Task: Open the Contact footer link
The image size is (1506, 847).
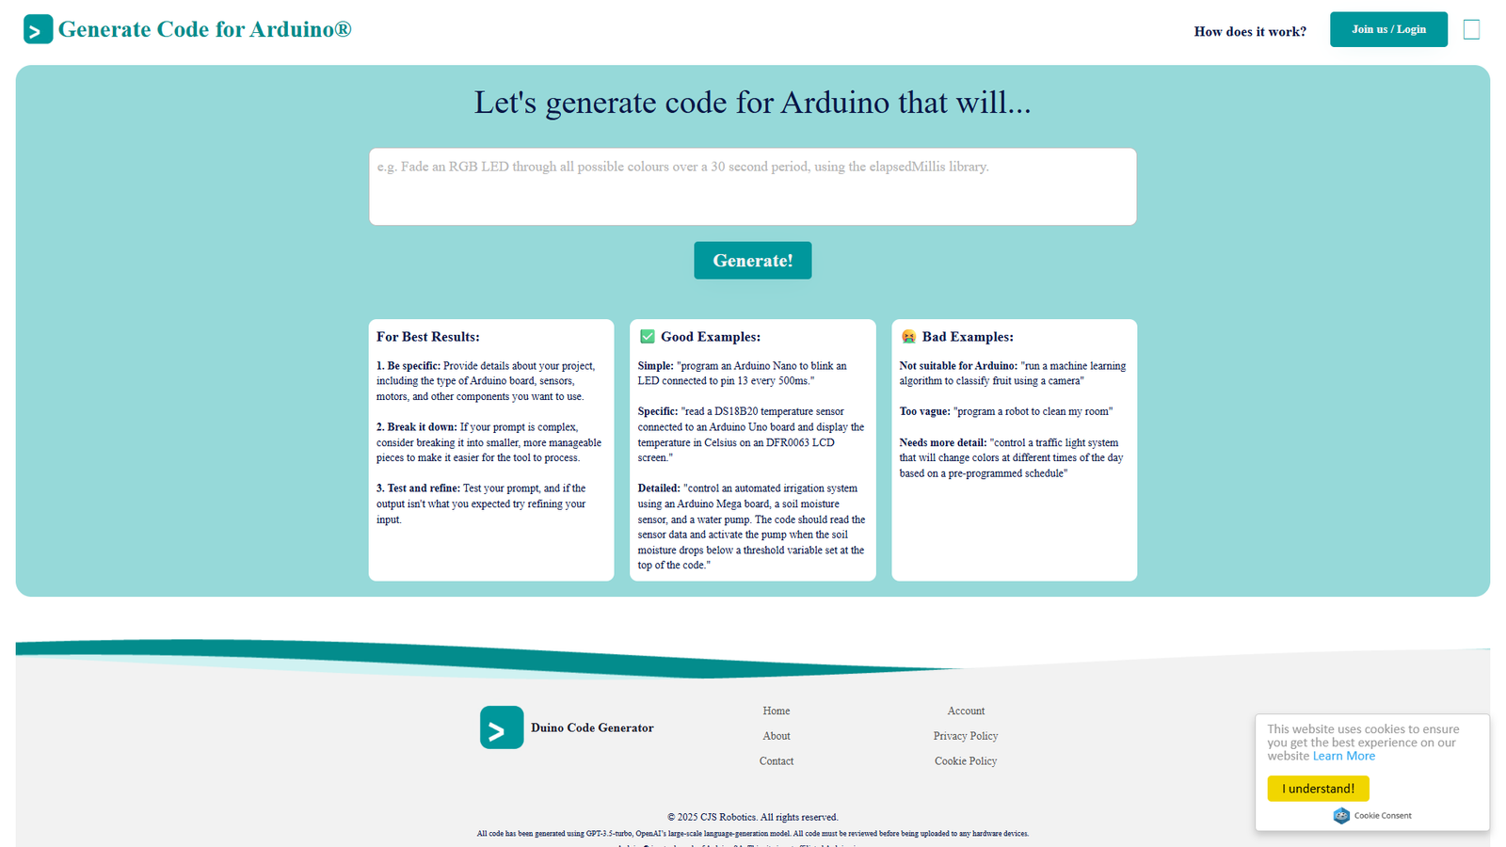Action: (776, 760)
